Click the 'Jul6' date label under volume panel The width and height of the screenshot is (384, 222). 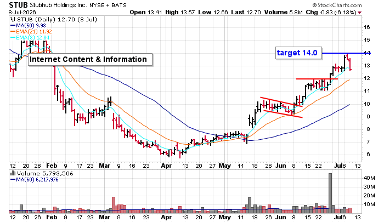tap(340, 217)
